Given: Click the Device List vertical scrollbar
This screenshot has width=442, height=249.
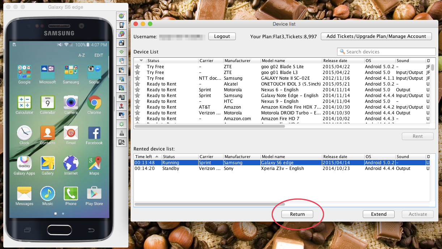Looking at the screenshot, I should 433,67.
